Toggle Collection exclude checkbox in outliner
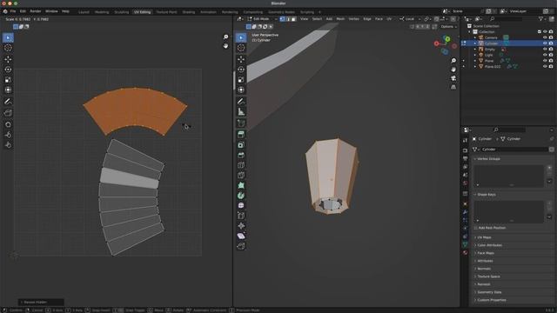 [540, 32]
